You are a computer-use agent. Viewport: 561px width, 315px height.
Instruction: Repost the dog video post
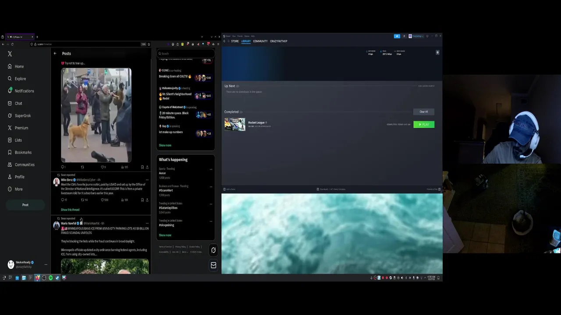82,167
